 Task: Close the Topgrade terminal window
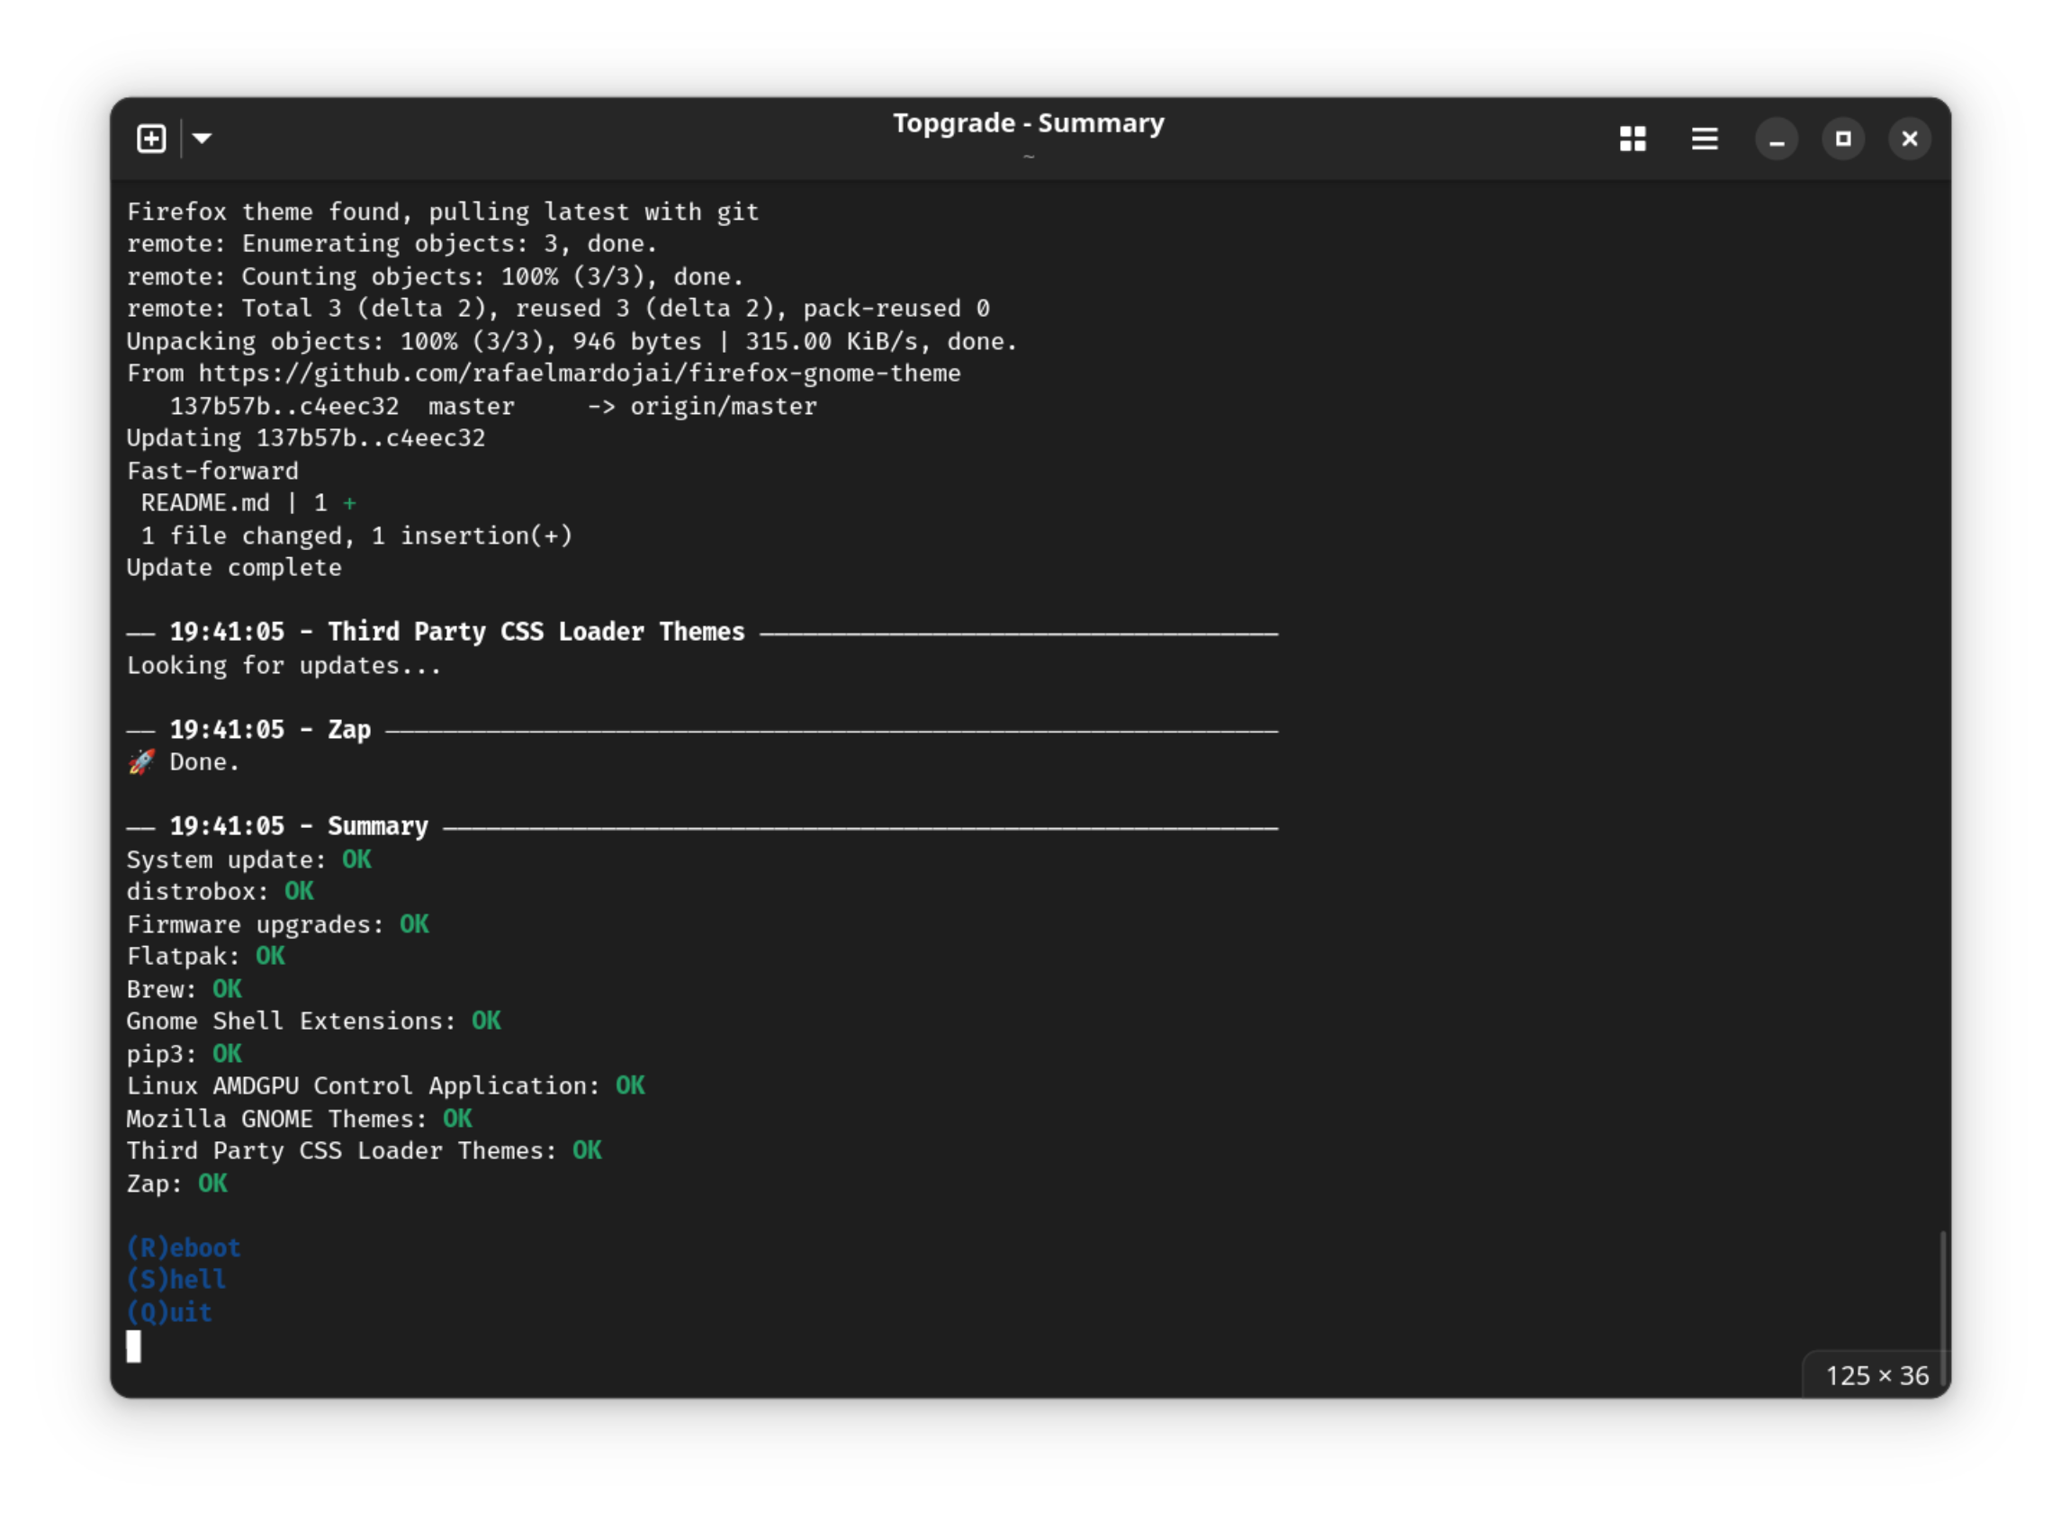tap(1909, 139)
